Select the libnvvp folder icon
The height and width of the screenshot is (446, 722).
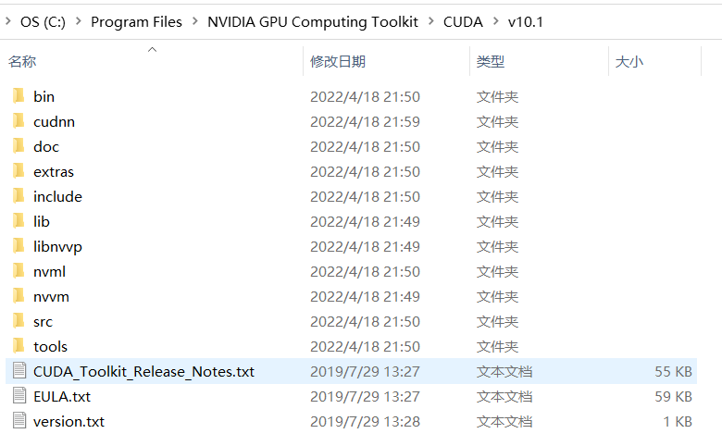pos(19,246)
